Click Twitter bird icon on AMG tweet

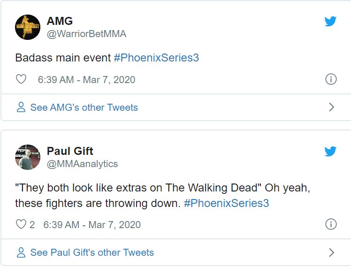(330, 21)
